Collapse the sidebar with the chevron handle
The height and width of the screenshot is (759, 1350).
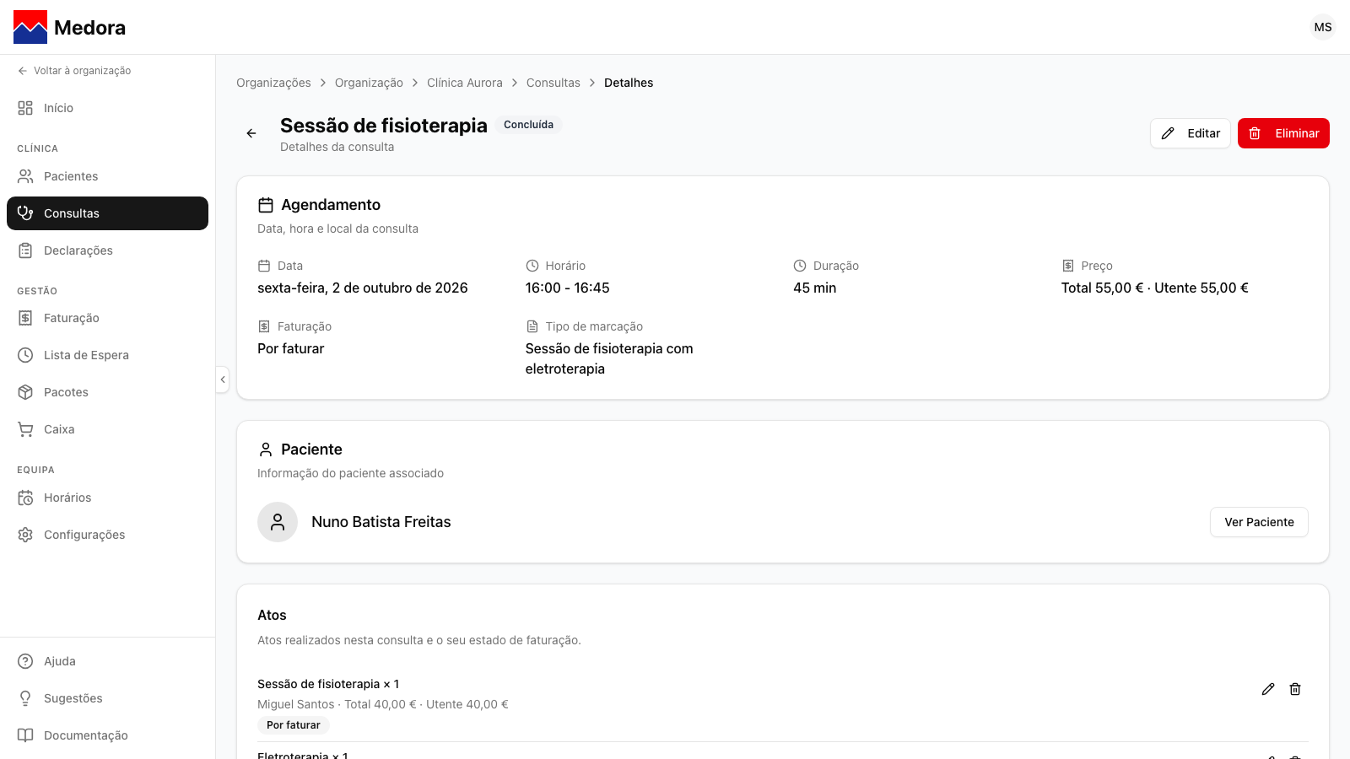pyautogui.click(x=223, y=379)
